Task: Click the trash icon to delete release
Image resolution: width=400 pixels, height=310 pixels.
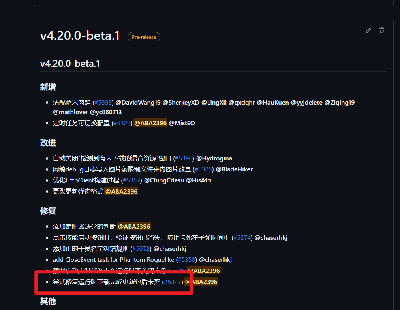Action: tap(381, 30)
